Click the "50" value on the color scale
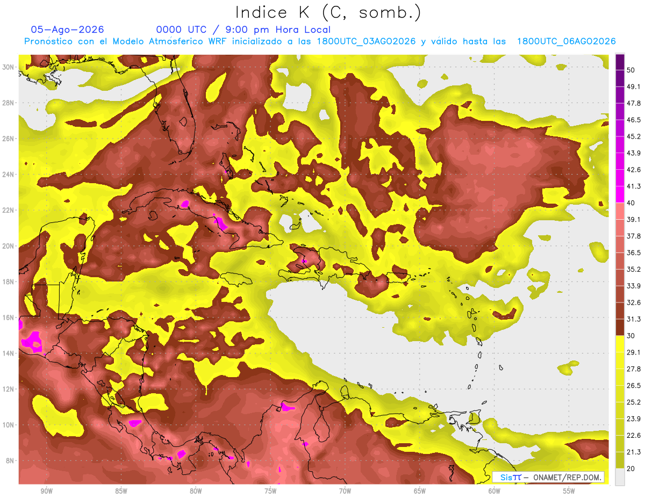645x498 pixels. tap(632, 70)
